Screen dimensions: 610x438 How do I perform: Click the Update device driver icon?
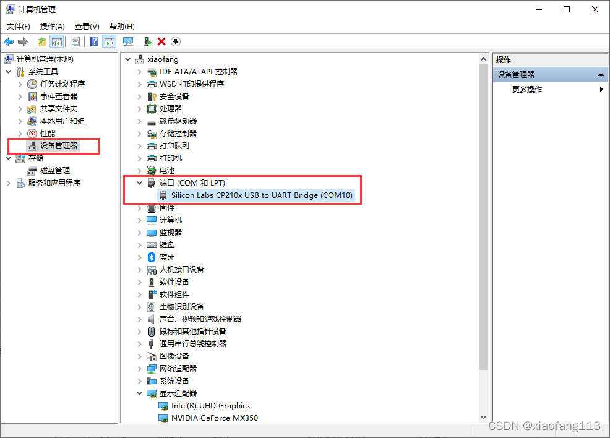click(x=147, y=41)
